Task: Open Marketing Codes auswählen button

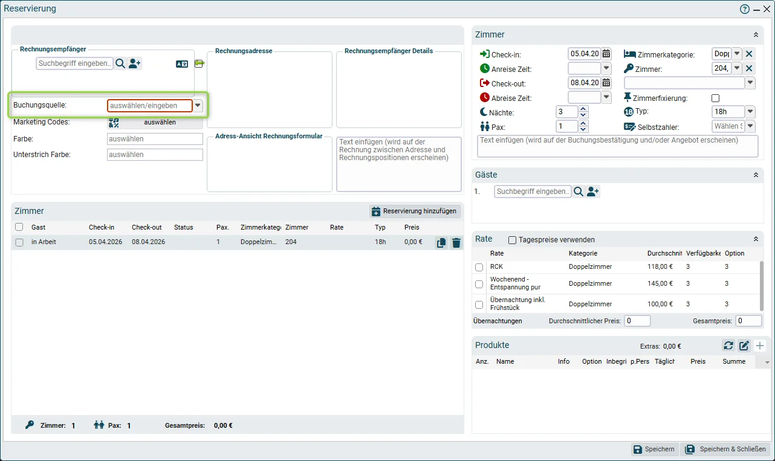Action: point(155,122)
